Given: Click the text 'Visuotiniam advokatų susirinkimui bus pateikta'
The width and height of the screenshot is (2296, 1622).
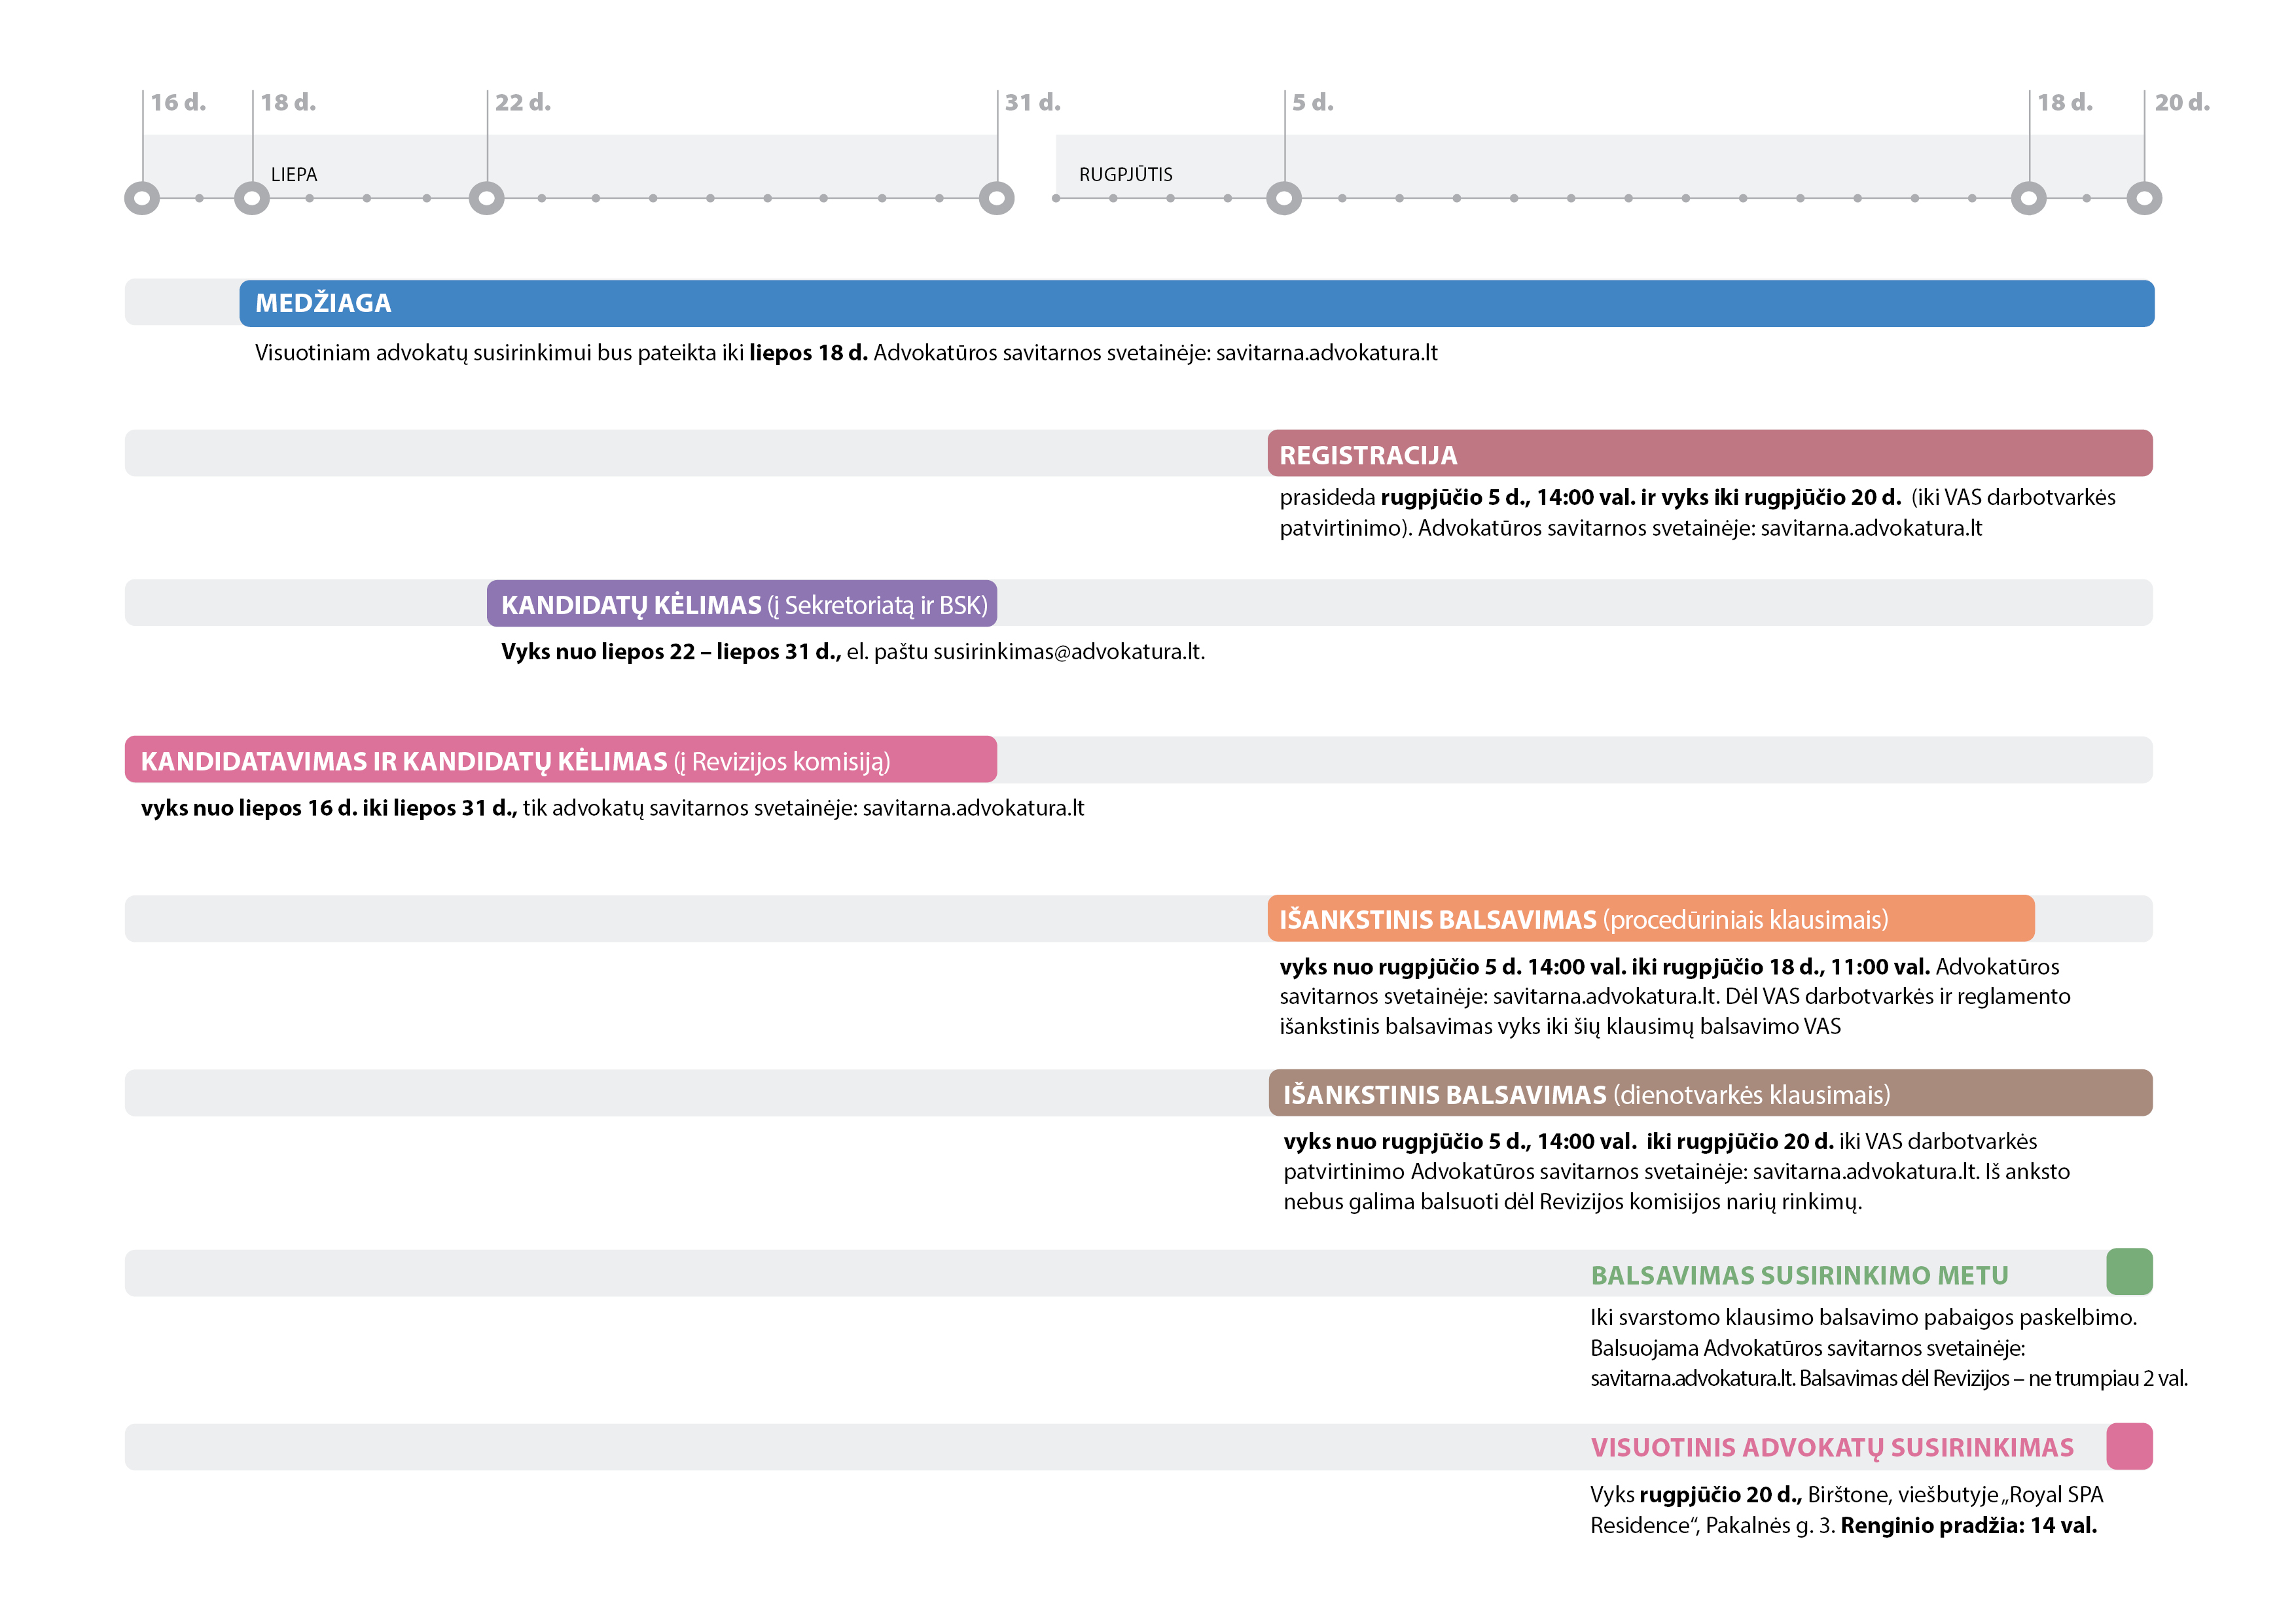Looking at the screenshot, I should [x=484, y=353].
